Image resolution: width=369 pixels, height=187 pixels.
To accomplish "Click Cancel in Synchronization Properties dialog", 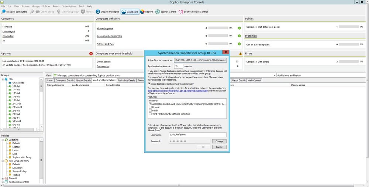I will click(219, 147).
